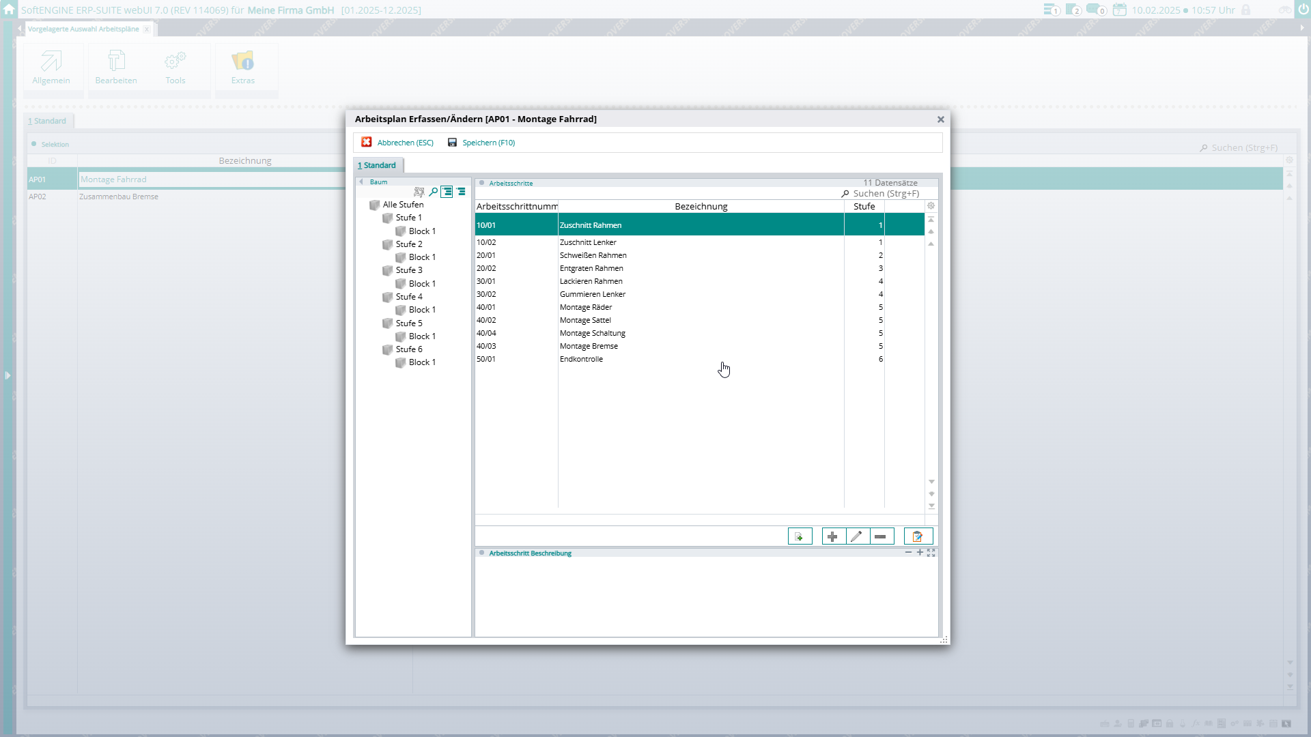Click the Speichern (F10) link
Image resolution: width=1311 pixels, height=737 pixels.
coord(488,143)
